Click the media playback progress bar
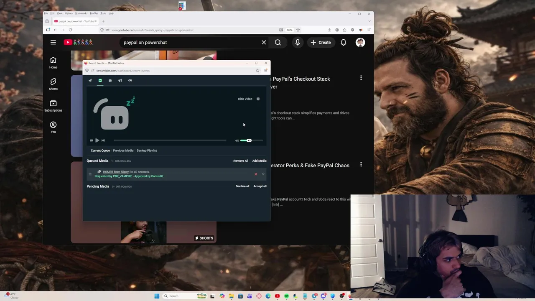535x301 pixels. tap(170, 140)
